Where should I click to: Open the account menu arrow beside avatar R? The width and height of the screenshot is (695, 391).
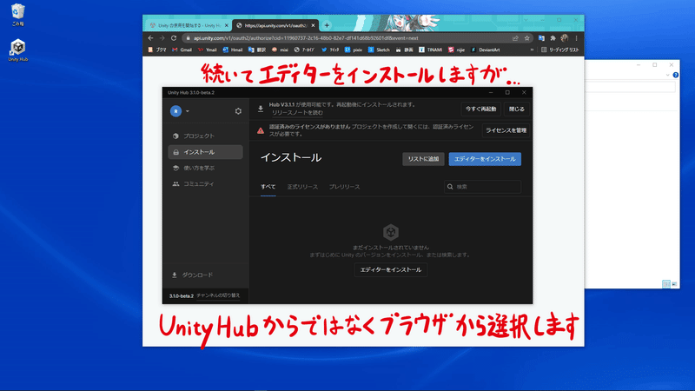[188, 111]
